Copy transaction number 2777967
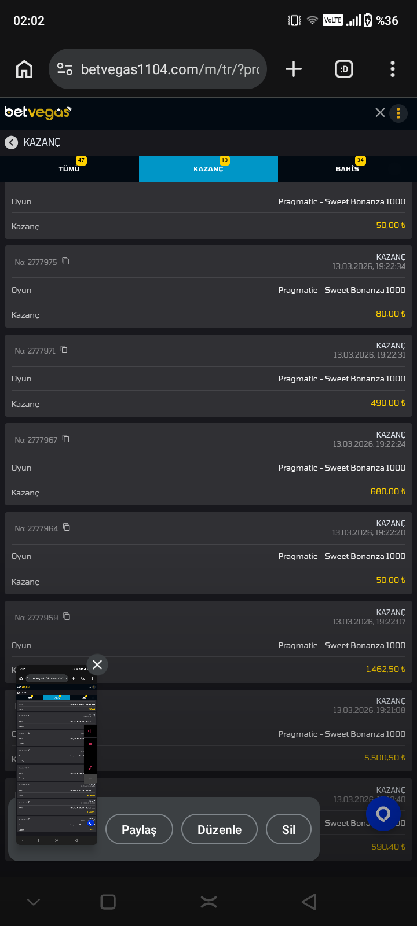Screen dimensions: 417x926 [66, 439]
